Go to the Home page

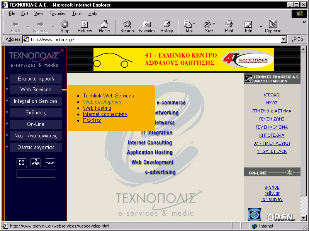[x=104, y=27]
